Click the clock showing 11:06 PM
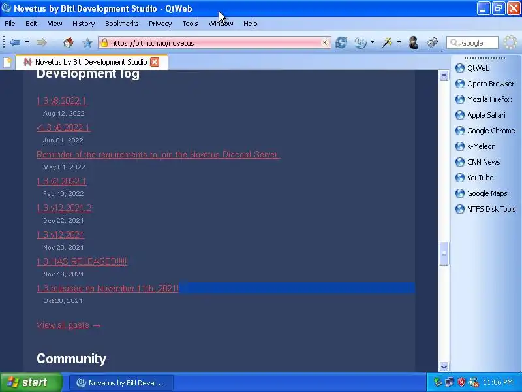Screen dimensions: 522x392 [x=498, y=382]
